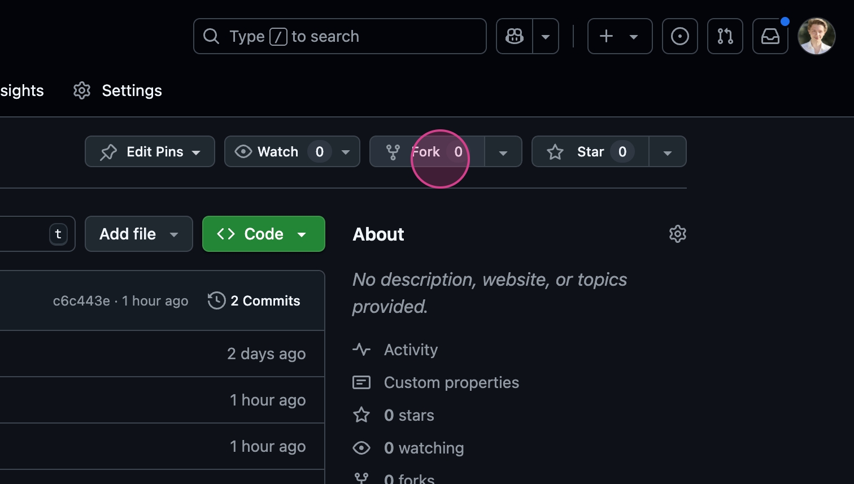Open the Create new plus menu
This screenshot has height=484, width=854.
[x=620, y=36]
